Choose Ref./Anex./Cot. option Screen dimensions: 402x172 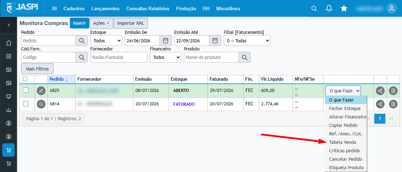(346, 134)
